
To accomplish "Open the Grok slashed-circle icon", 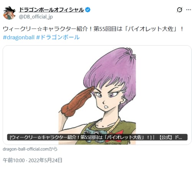I will pyautogui.click(x=179, y=10).
